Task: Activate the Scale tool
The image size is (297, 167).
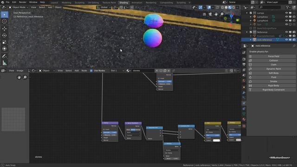Action: [4, 42]
